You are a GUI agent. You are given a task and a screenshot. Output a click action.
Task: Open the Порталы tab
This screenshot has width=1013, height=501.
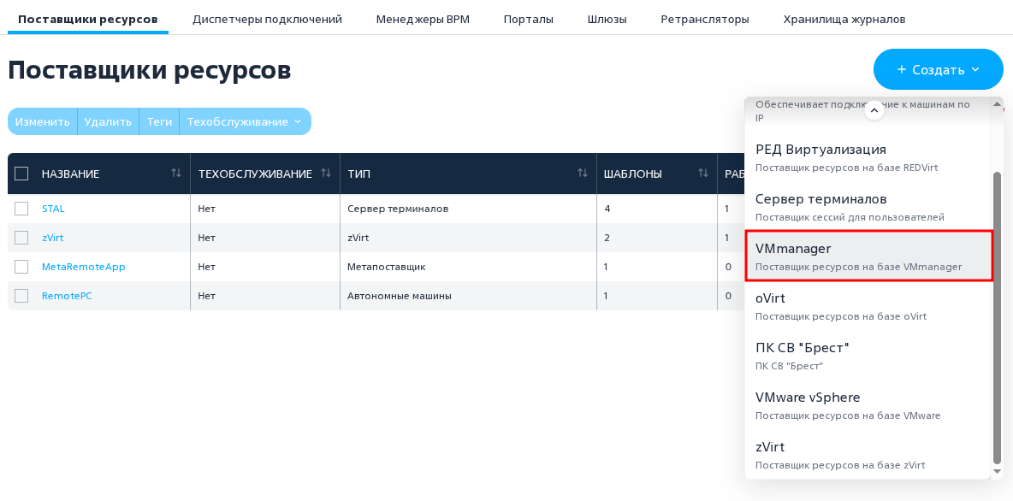pyautogui.click(x=529, y=20)
